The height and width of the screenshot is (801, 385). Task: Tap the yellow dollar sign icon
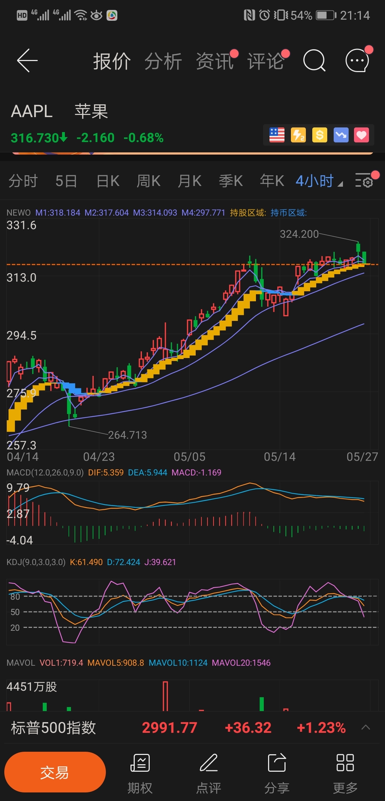320,135
